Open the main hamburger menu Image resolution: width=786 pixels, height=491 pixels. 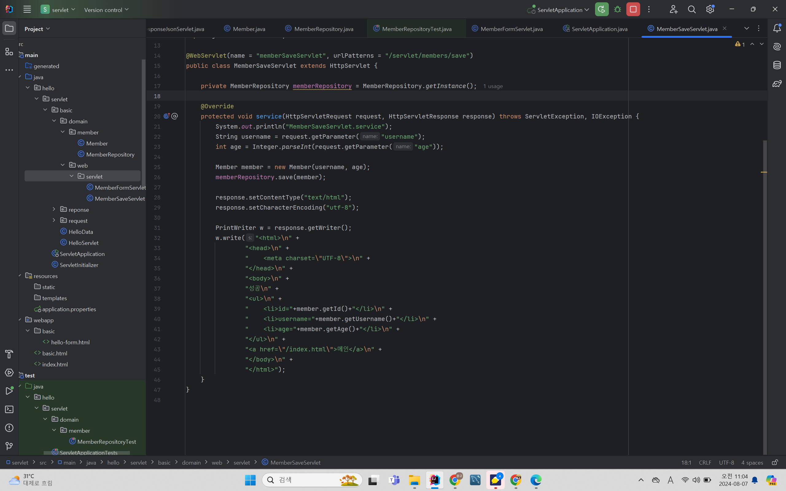coord(27,10)
